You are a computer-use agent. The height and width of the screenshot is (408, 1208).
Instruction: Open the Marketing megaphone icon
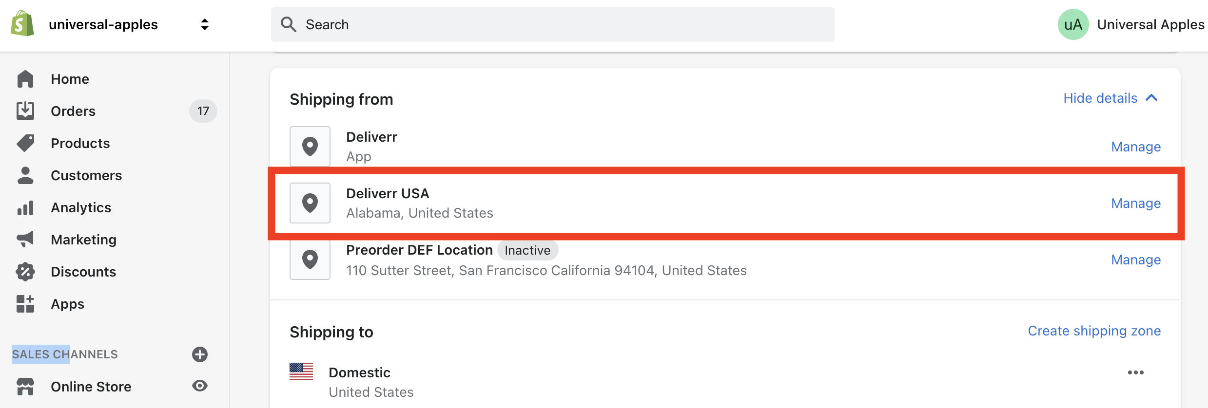(25, 239)
